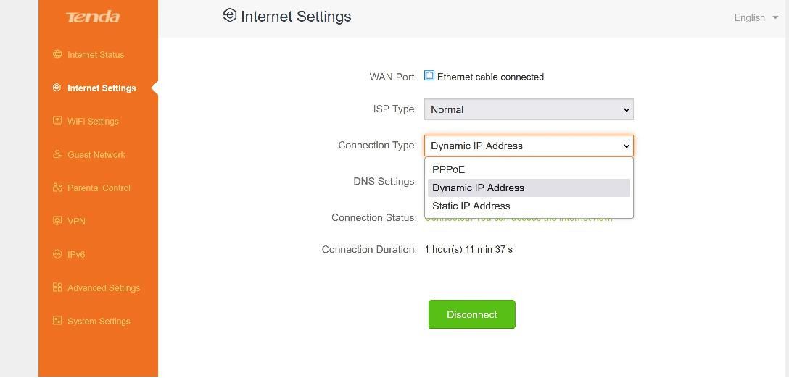The height and width of the screenshot is (378, 789).
Task: Click the Internet Status globe icon
Action: [57, 54]
